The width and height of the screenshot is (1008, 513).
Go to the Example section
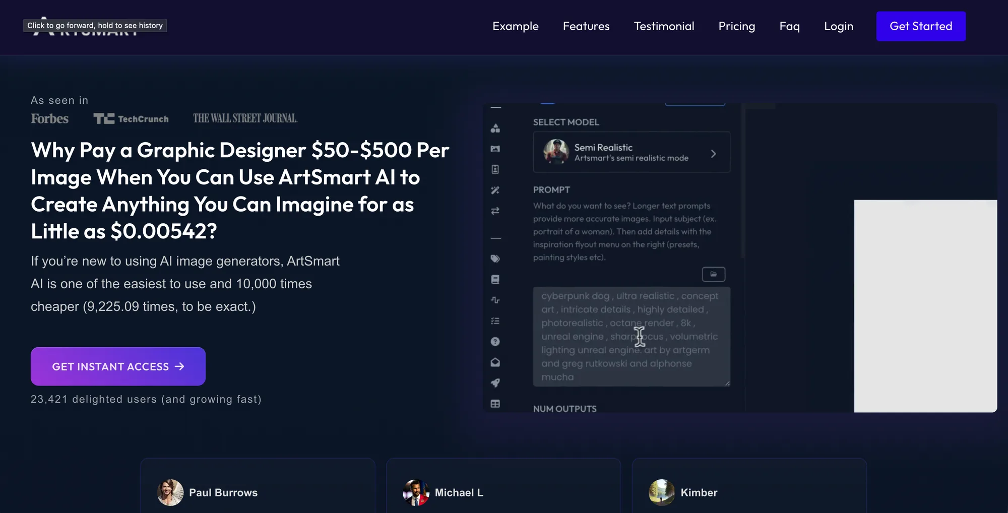pos(516,26)
